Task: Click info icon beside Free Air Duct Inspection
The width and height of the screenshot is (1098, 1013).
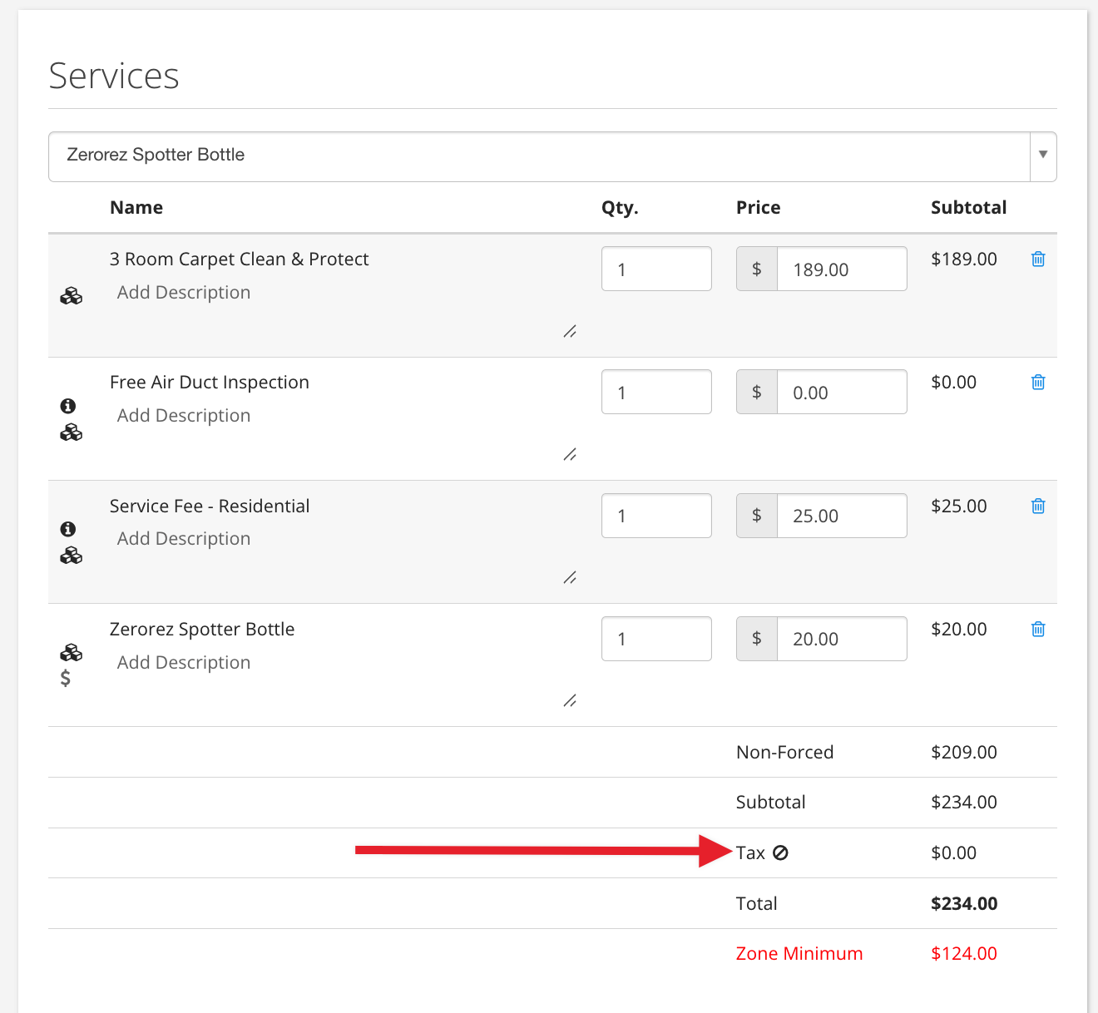Action: pyautogui.click(x=68, y=406)
